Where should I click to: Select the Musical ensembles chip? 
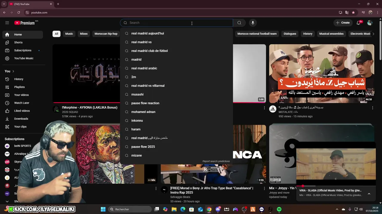[331, 34]
